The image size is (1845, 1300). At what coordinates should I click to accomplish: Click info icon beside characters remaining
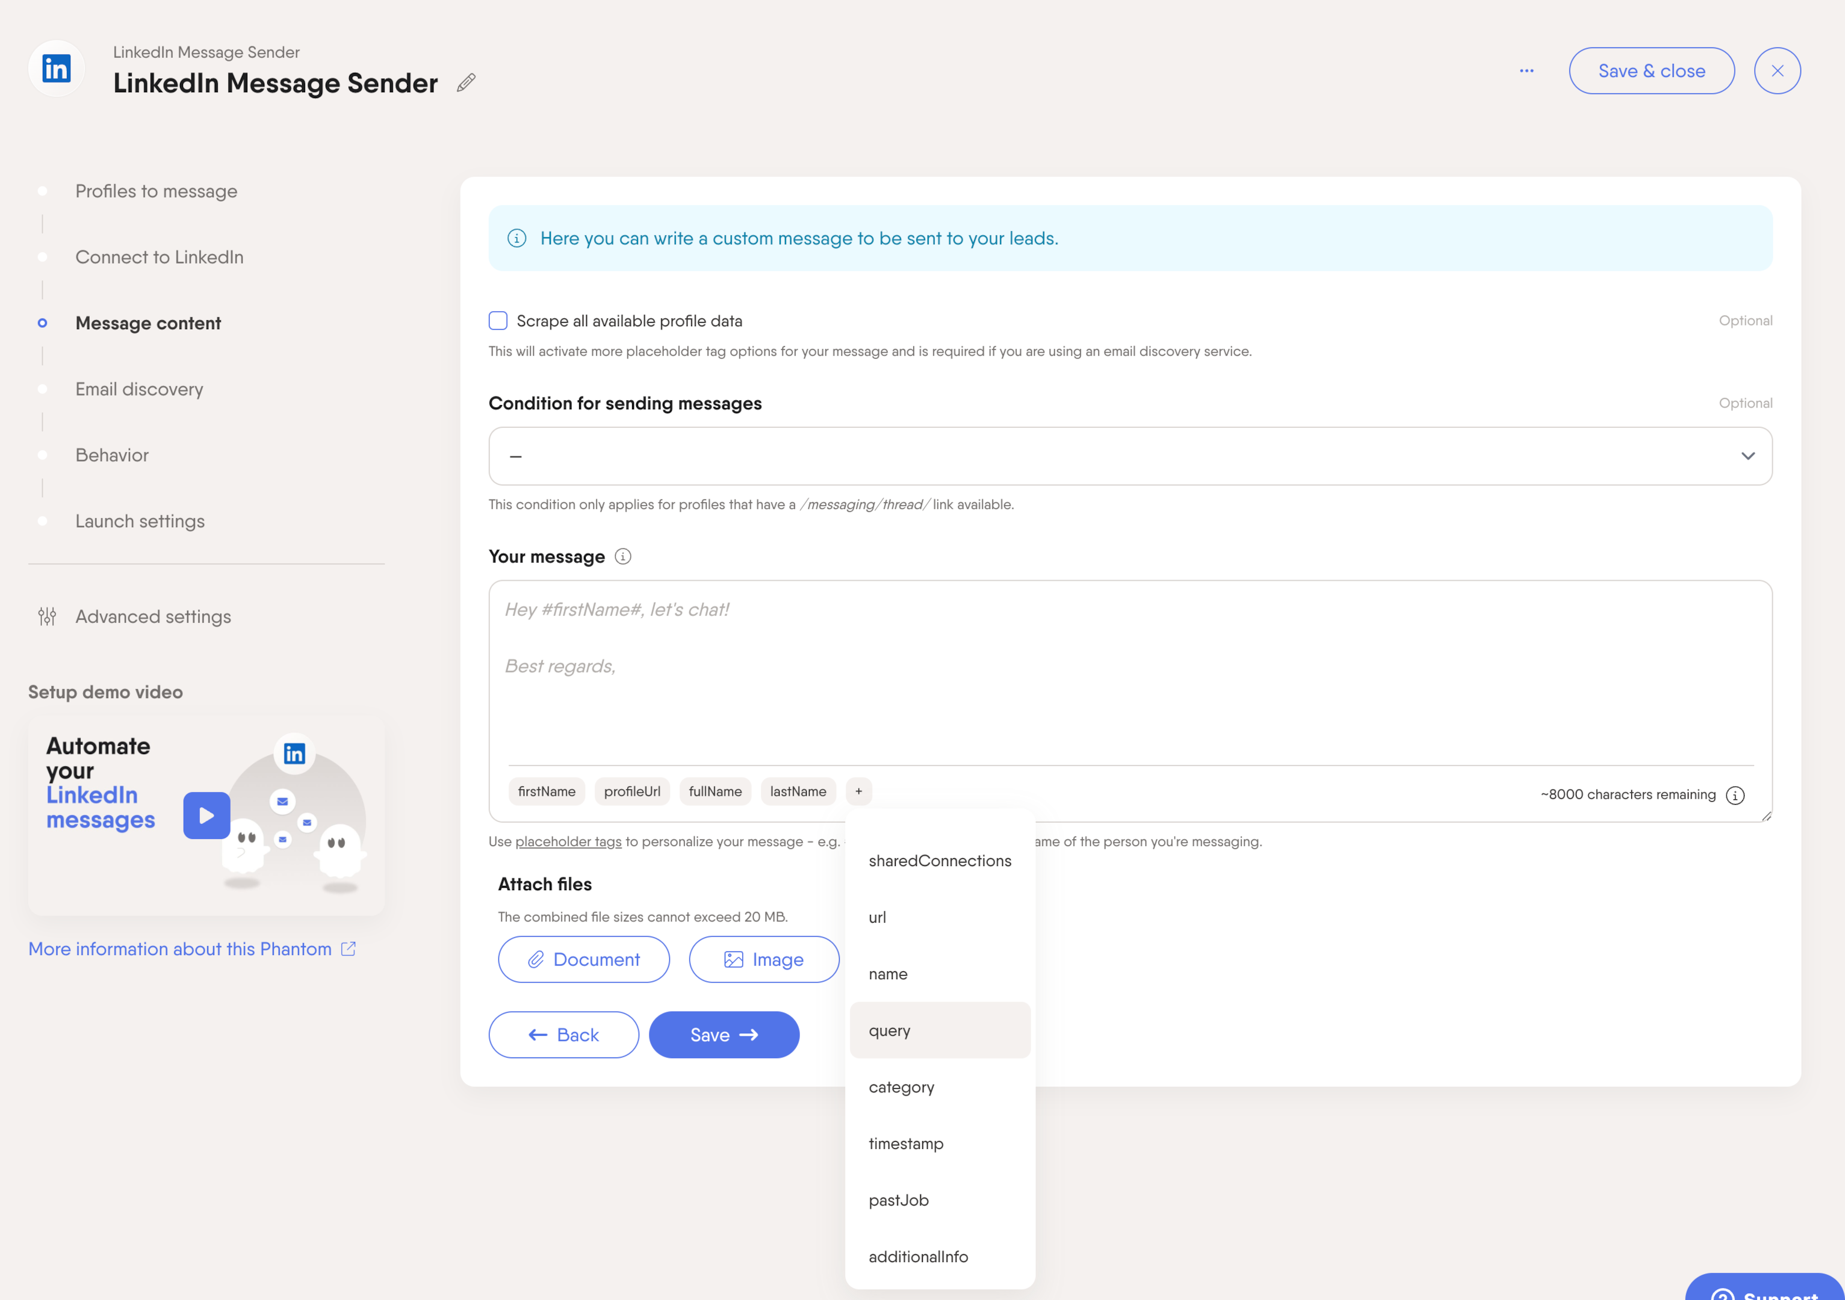click(x=1735, y=796)
